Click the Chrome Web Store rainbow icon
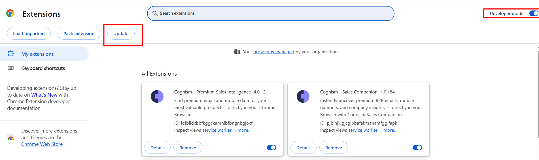The height and width of the screenshot is (160, 539). coord(11,138)
